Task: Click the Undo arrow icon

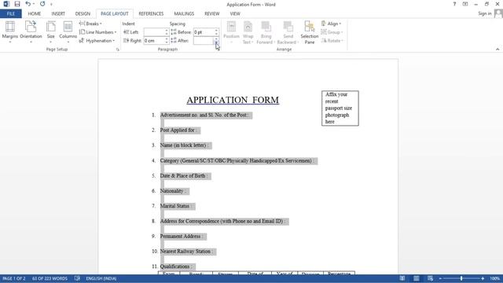Action: pyautogui.click(x=28, y=4)
